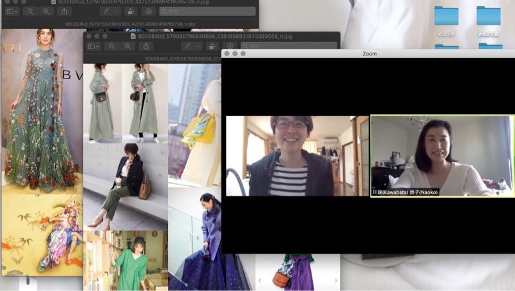Viewport: 515px width, 291px height.
Task: Focus the search field in back Preview window
Action: coord(207,12)
